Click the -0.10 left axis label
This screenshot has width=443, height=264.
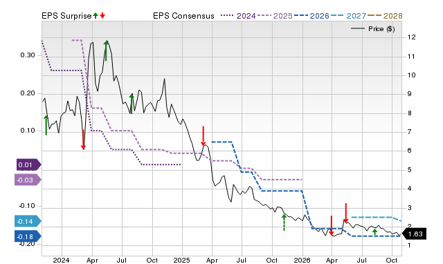coord(27,206)
